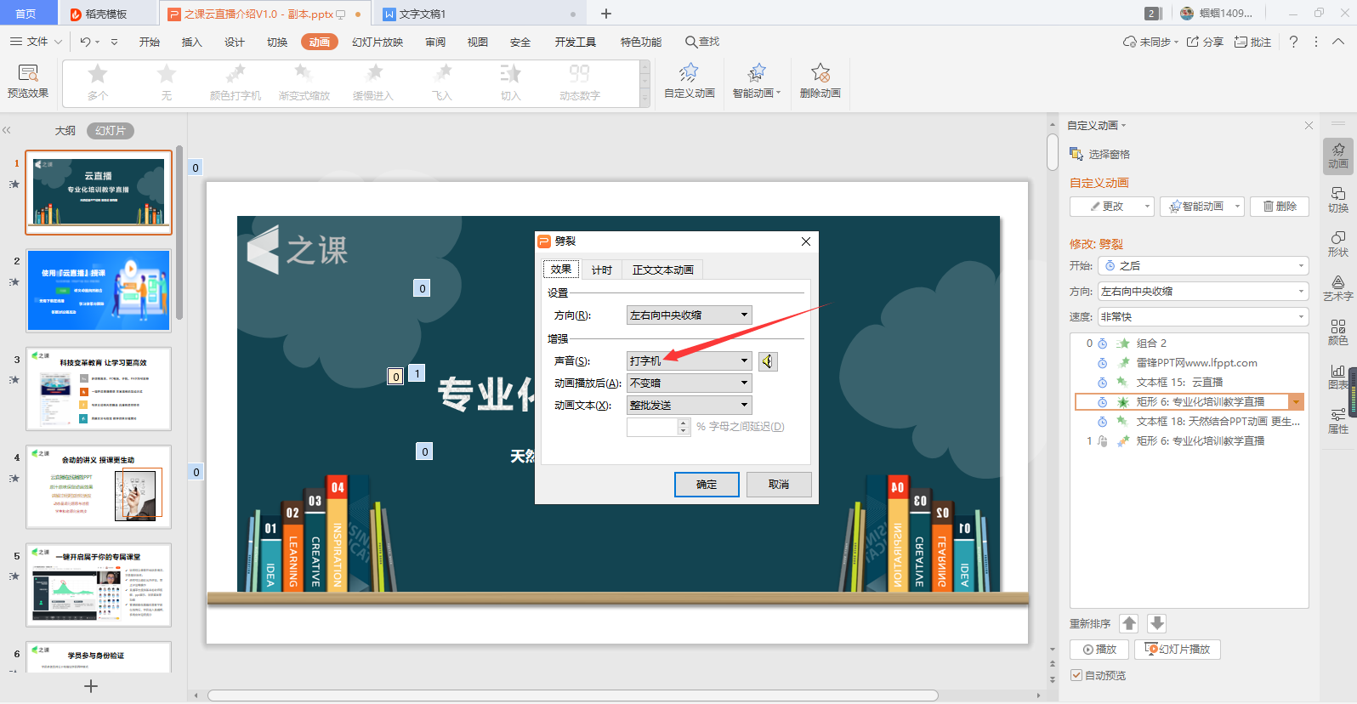Click the 更改 button in the animation pane
This screenshot has height=704, width=1357.
[1112, 207]
